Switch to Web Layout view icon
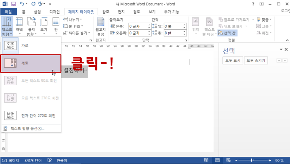The image size is (290, 164). 228,160
